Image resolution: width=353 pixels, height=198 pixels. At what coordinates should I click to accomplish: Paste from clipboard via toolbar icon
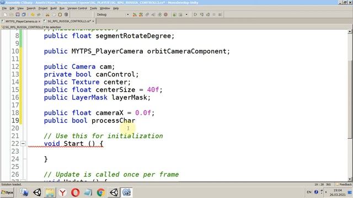(x=60, y=15)
